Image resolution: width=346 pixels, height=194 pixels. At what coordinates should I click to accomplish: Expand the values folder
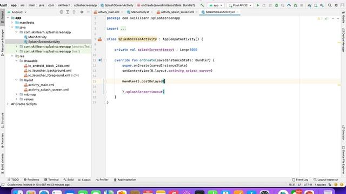click(x=16, y=99)
